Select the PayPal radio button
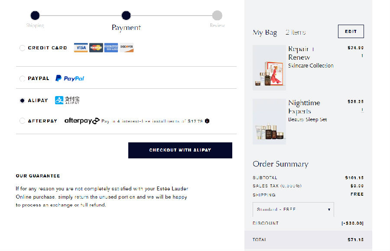Image resolution: width=390 pixels, height=251 pixels. pyautogui.click(x=23, y=78)
